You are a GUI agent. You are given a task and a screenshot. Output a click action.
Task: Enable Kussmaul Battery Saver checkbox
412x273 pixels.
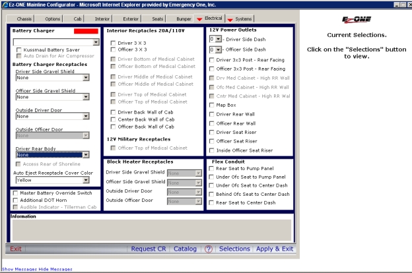coord(19,50)
